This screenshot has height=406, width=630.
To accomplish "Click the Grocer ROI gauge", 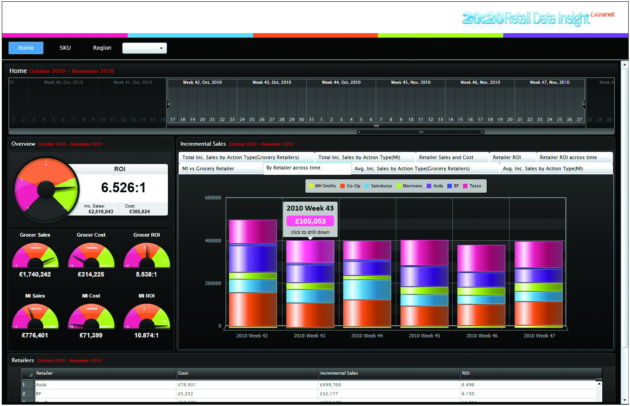I will click(x=147, y=255).
